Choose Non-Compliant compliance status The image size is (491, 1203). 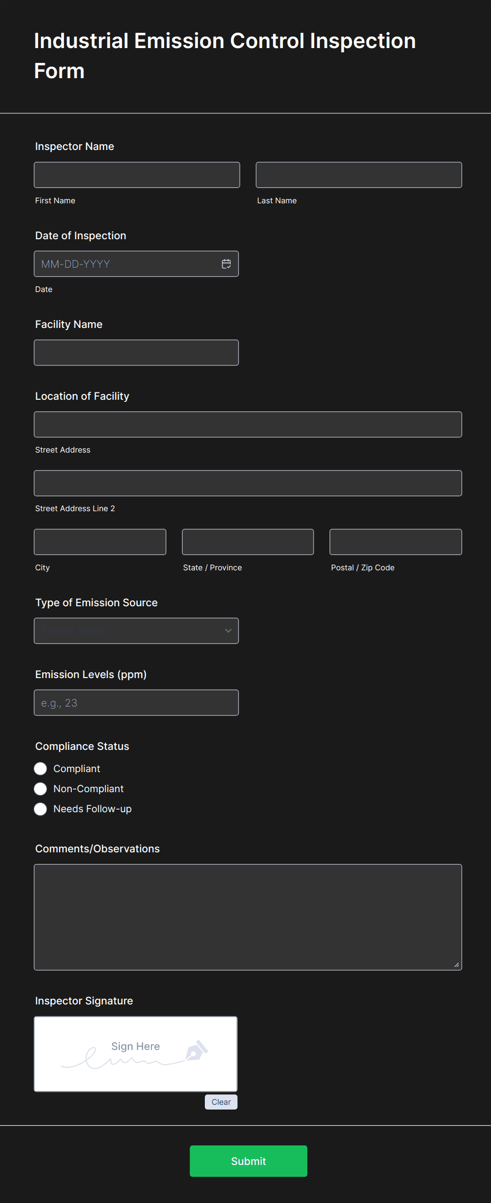(41, 788)
